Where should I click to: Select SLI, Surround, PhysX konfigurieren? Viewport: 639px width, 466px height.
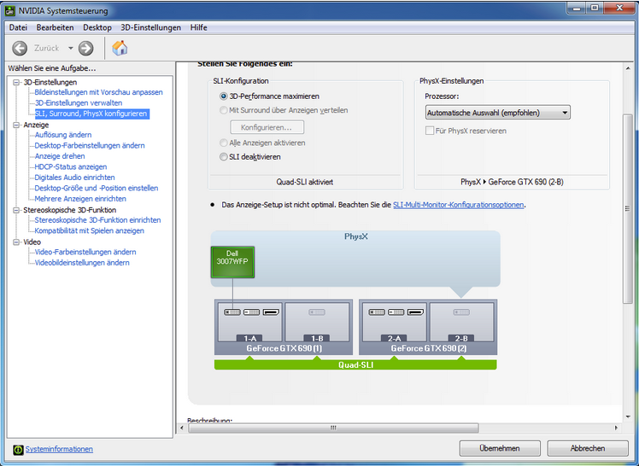(x=91, y=114)
